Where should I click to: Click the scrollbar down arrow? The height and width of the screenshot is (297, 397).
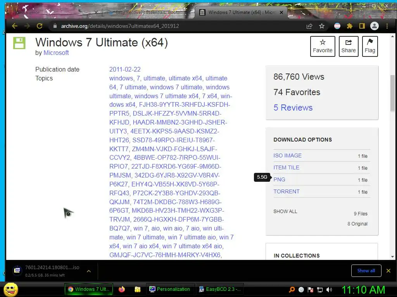pos(392,257)
